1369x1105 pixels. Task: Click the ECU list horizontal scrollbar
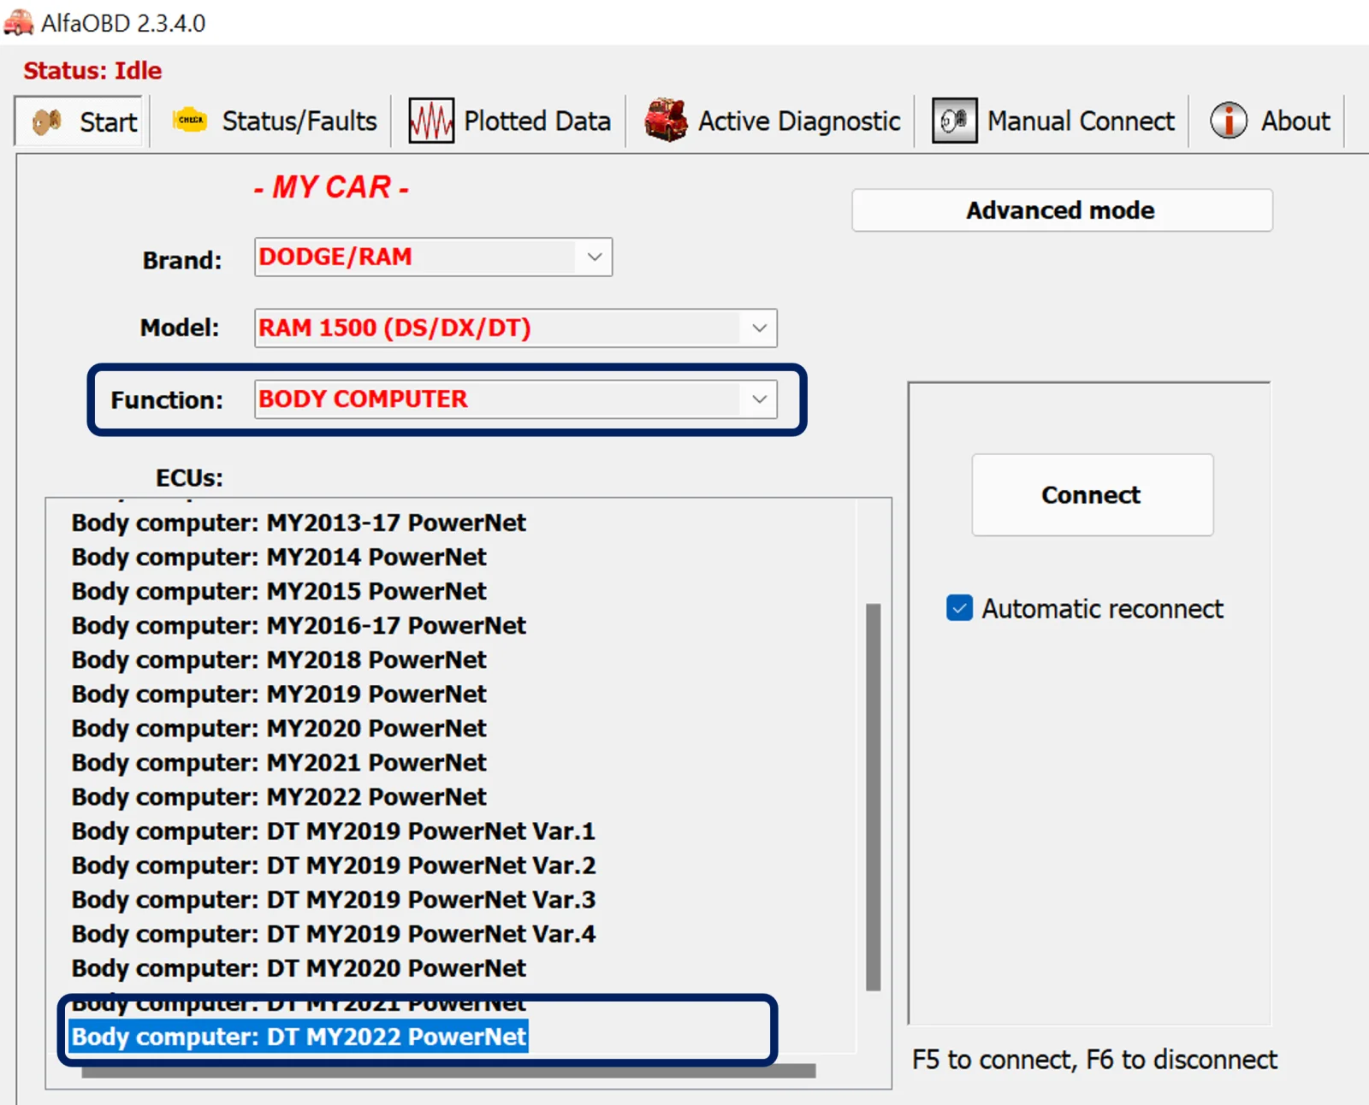448,1071
